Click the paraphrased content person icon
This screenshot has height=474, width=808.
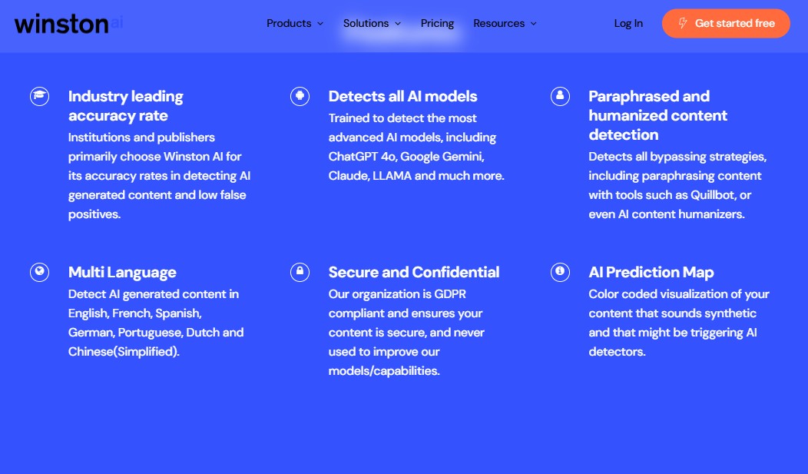[x=560, y=96]
